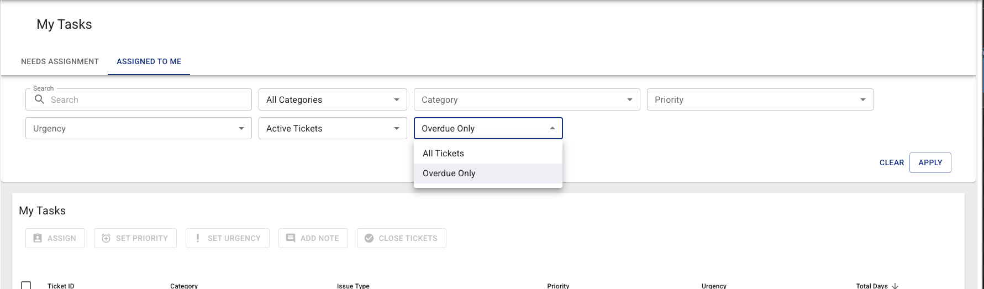Viewport: 984px width, 289px height.
Task: Open the Urgency dropdown
Action: click(x=138, y=128)
